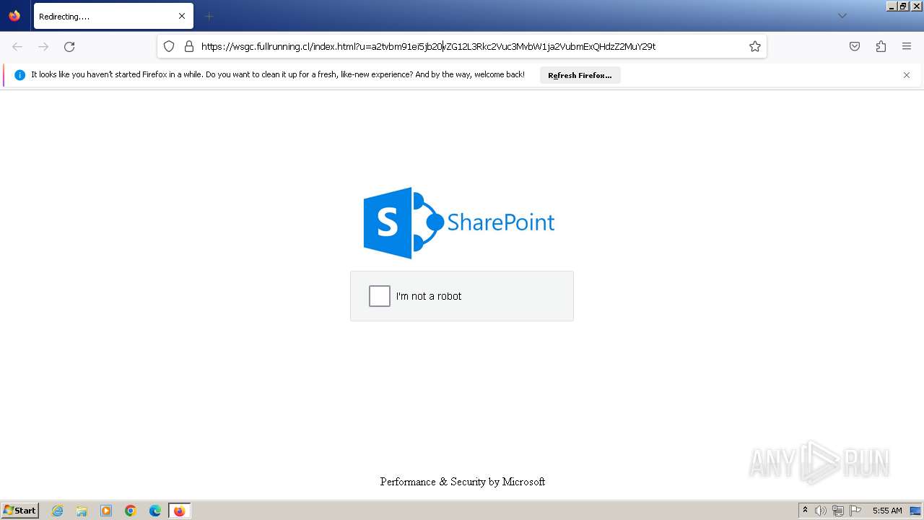This screenshot has width=924, height=520.
Task: Open media player from taskbar
Action: click(x=106, y=511)
